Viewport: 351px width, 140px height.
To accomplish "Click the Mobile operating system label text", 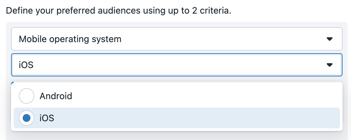I will (70, 39).
